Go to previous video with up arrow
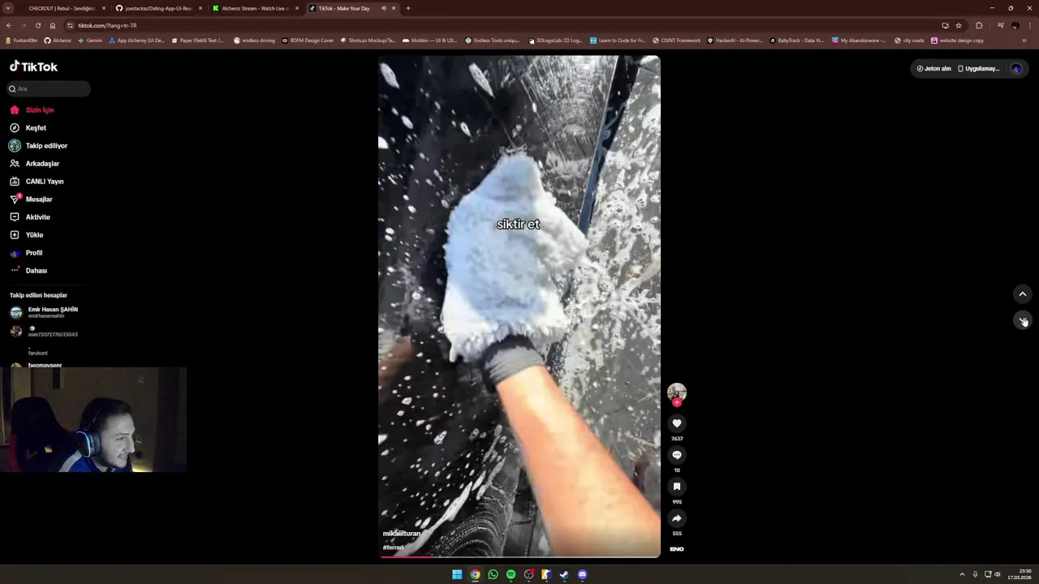 [1023, 294]
